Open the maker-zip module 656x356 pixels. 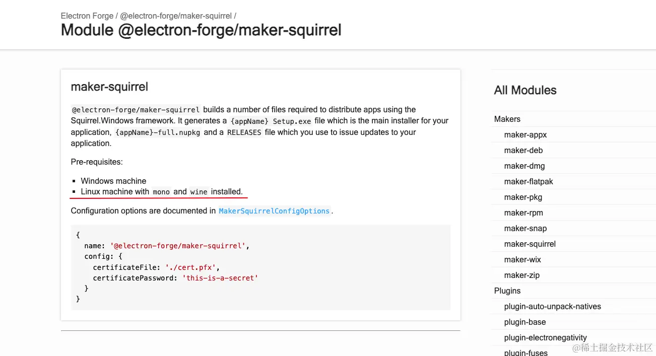click(x=522, y=275)
